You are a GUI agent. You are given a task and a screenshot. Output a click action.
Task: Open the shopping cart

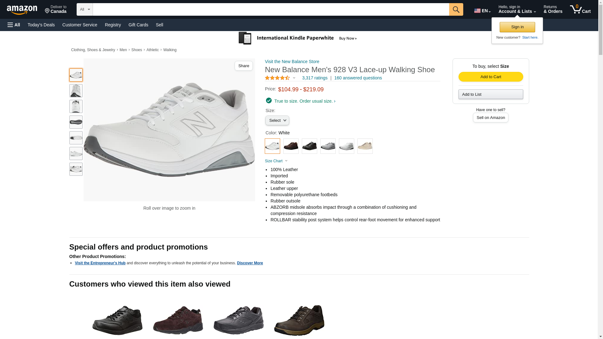[x=580, y=9]
